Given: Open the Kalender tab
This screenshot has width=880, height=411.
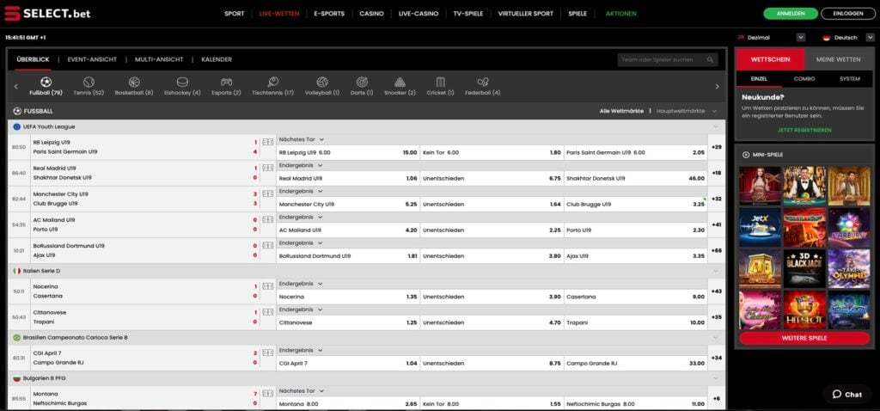Looking at the screenshot, I should (x=217, y=59).
